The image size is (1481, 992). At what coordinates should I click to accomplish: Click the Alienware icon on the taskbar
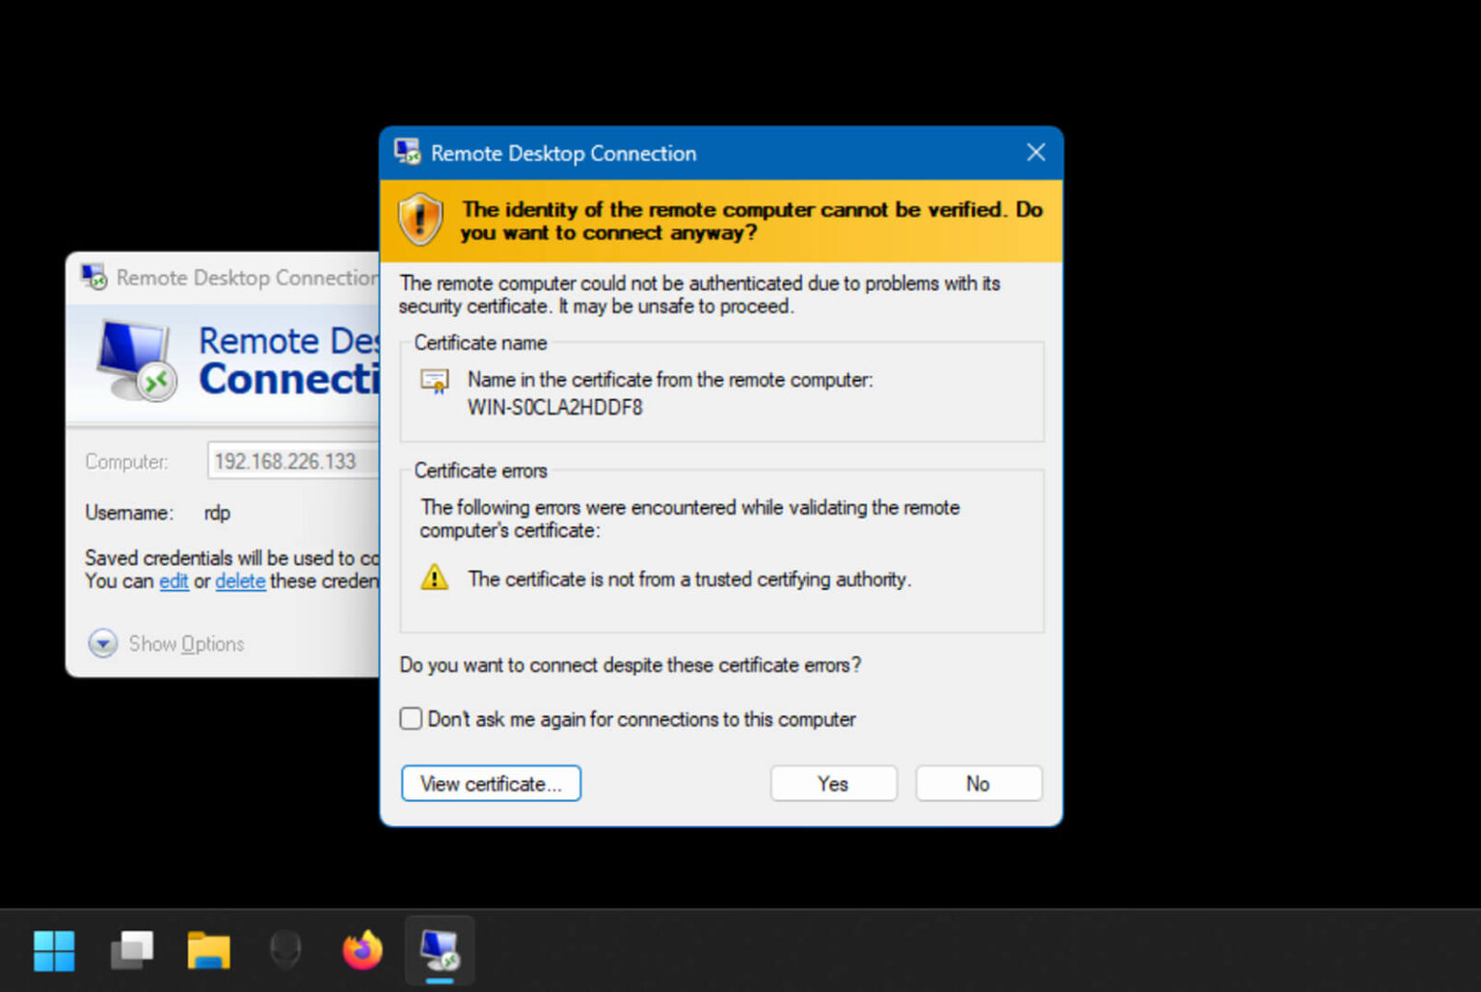point(285,950)
